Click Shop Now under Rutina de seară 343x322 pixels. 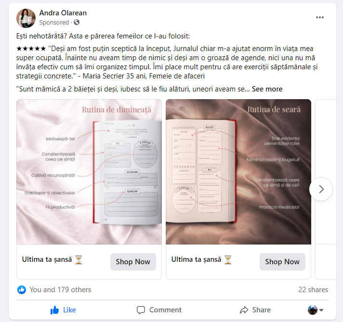point(282,262)
